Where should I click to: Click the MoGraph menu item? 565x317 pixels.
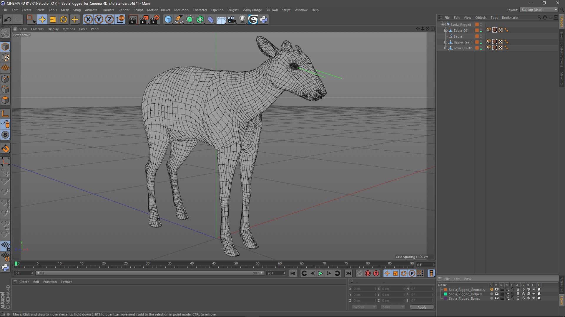180,10
